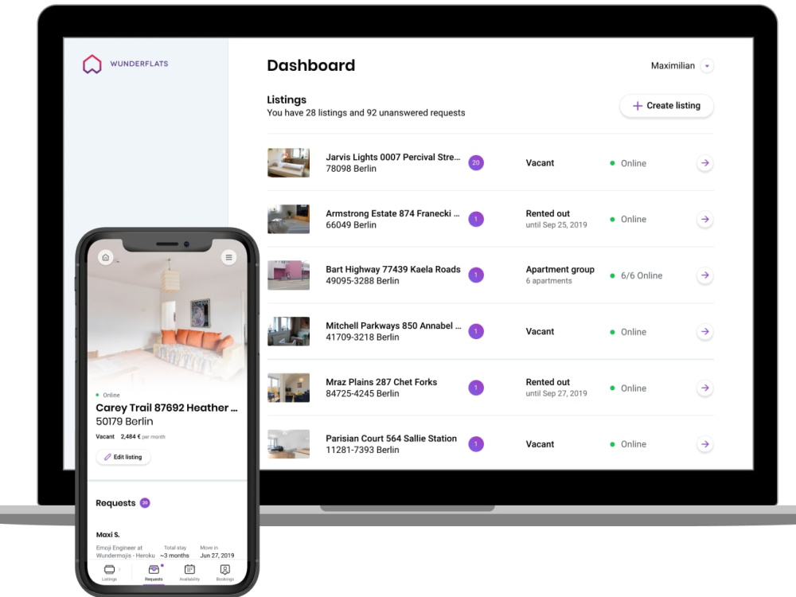Open Mraz Plains listing thumbnail
The height and width of the screenshot is (597, 796).
click(x=288, y=388)
